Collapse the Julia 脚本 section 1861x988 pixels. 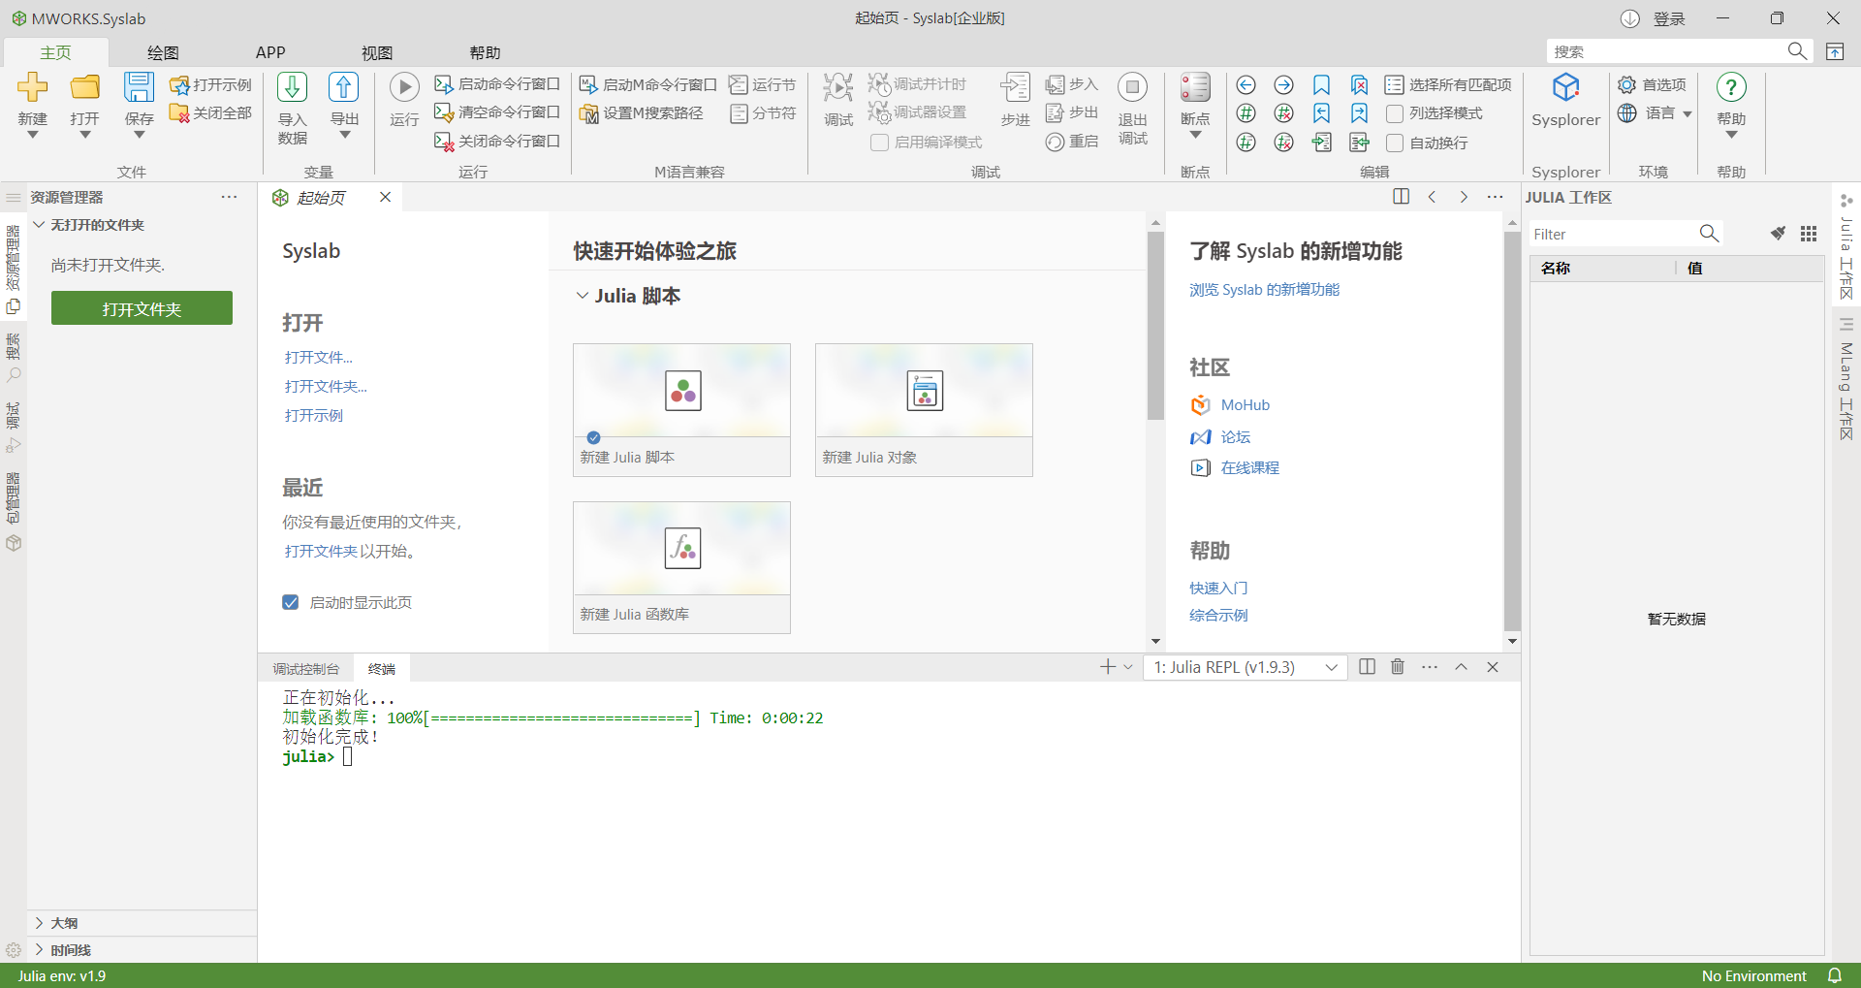pyautogui.click(x=582, y=297)
